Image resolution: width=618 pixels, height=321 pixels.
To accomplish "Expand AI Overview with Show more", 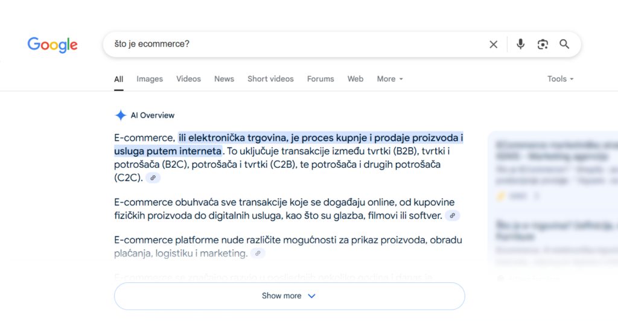I will pyautogui.click(x=289, y=296).
